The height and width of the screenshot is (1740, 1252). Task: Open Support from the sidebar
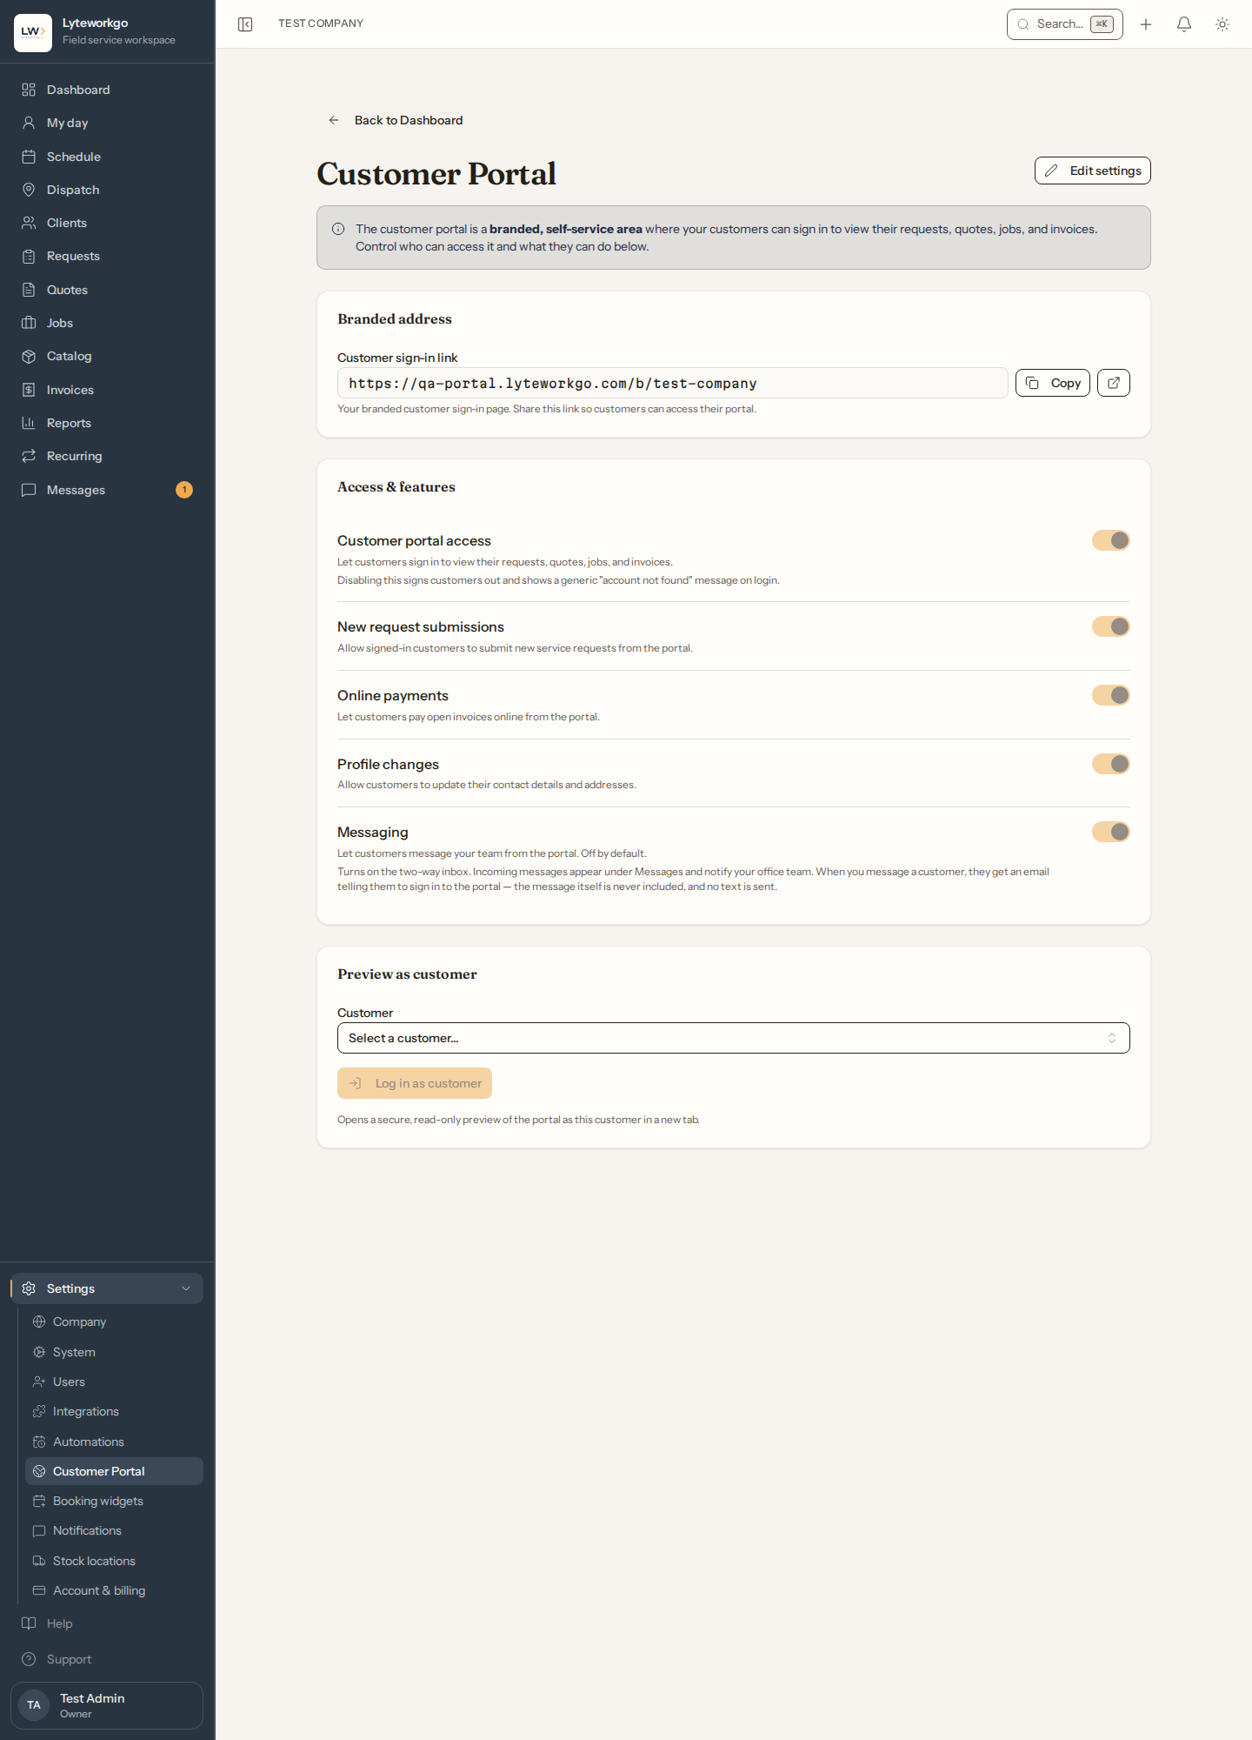(x=108, y=1659)
